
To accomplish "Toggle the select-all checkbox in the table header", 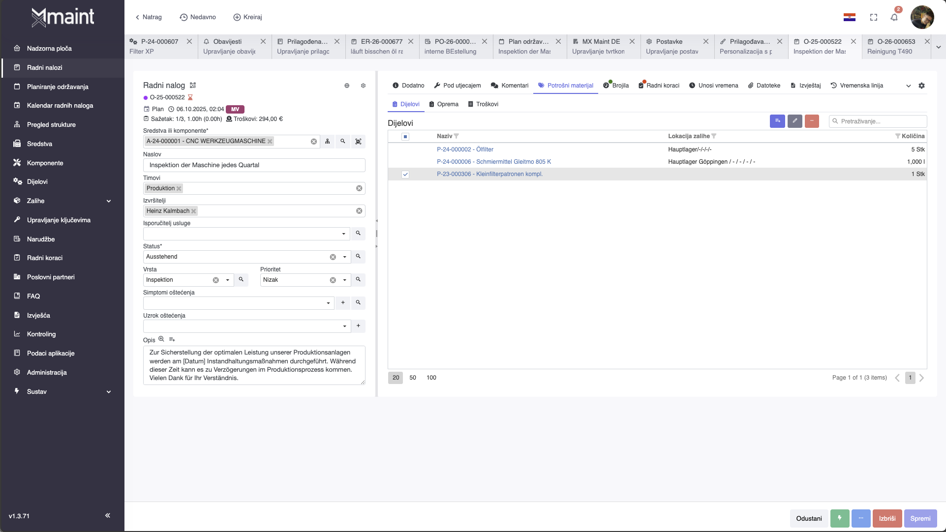I will pos(405,137).
